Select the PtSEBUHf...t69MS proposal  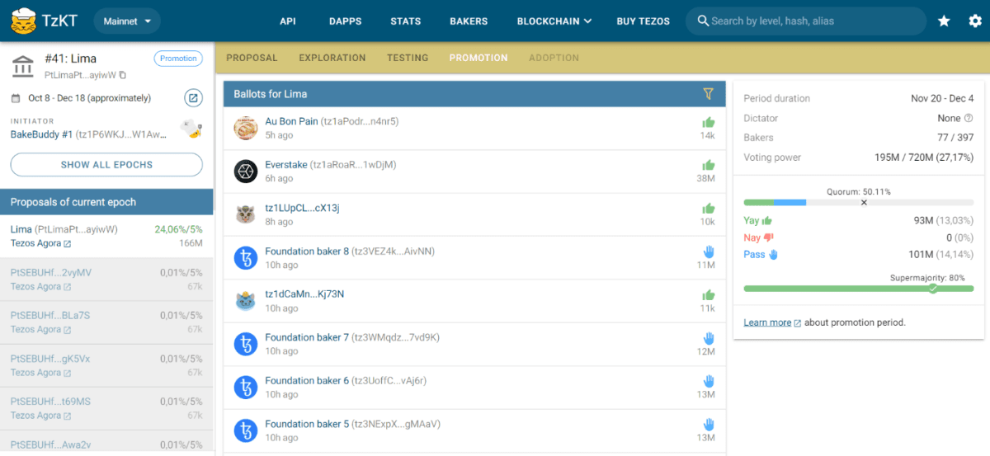pos(106,408)
